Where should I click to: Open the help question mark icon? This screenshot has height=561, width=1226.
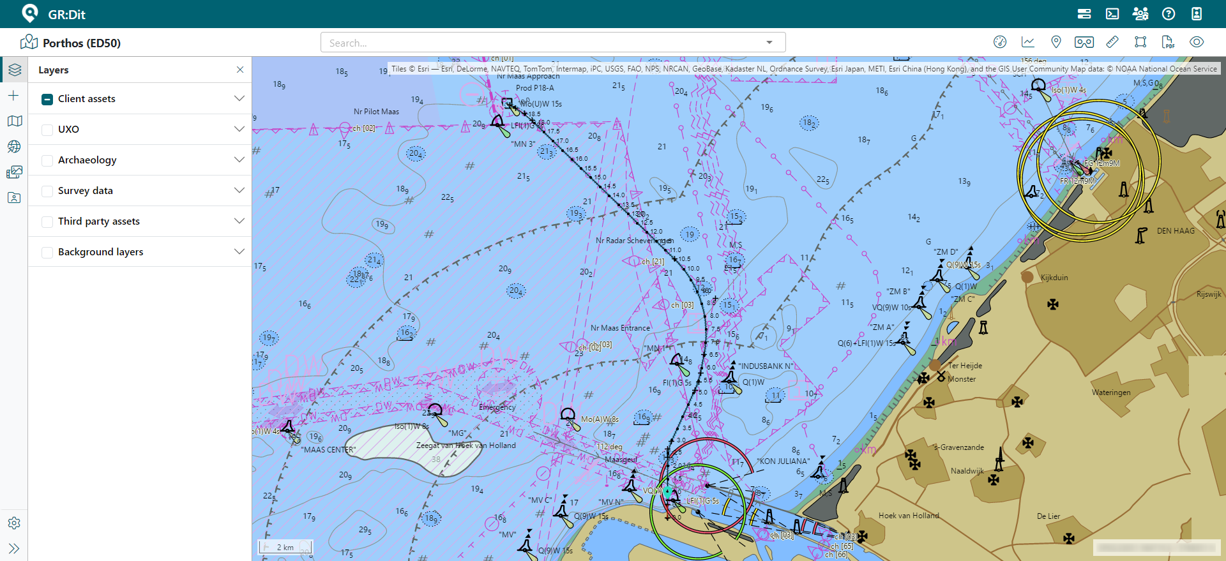pyautogui.click(x=1169, y=14)
